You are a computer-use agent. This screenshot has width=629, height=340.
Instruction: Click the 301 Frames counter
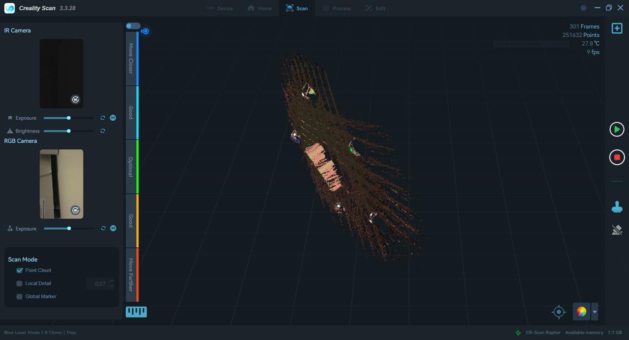click(584, 26)
